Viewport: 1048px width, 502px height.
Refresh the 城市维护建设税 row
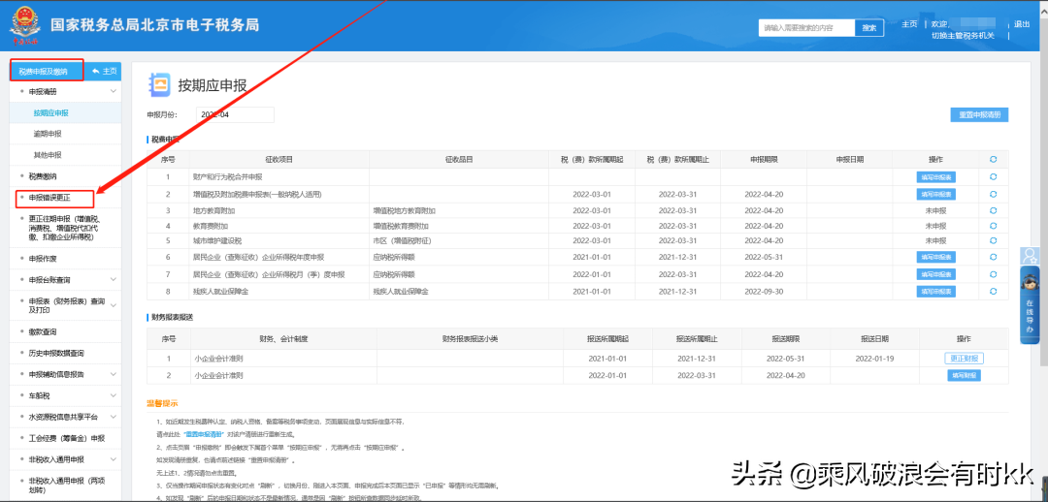tap(994, 241)
